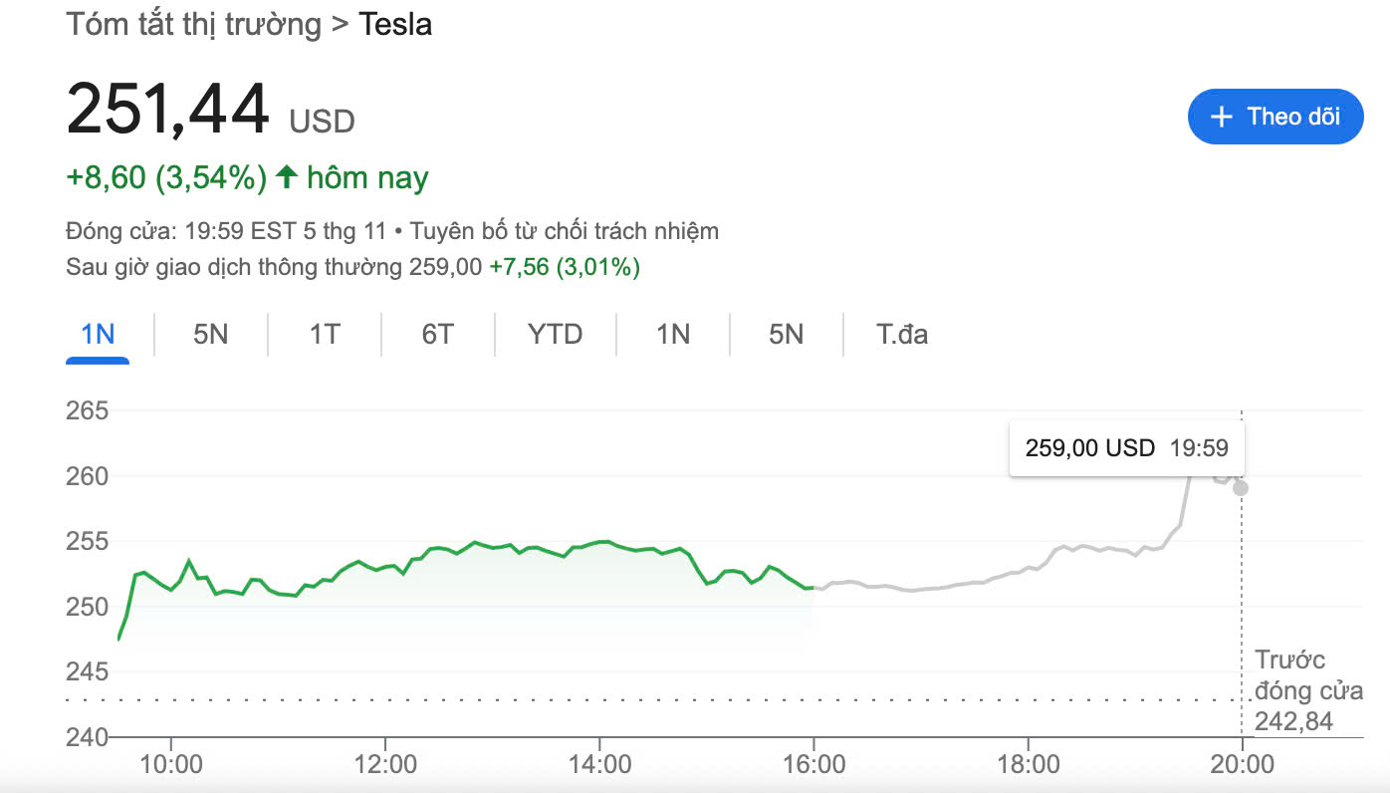Open the 1T one-month range tab
The width and height of the screenshot is (1390, 793).
pyautogui.click(x=324, y=334)
